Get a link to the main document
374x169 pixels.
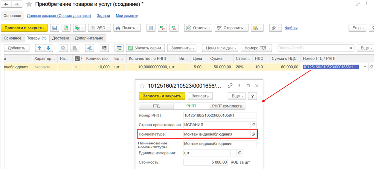click(358, 4)
